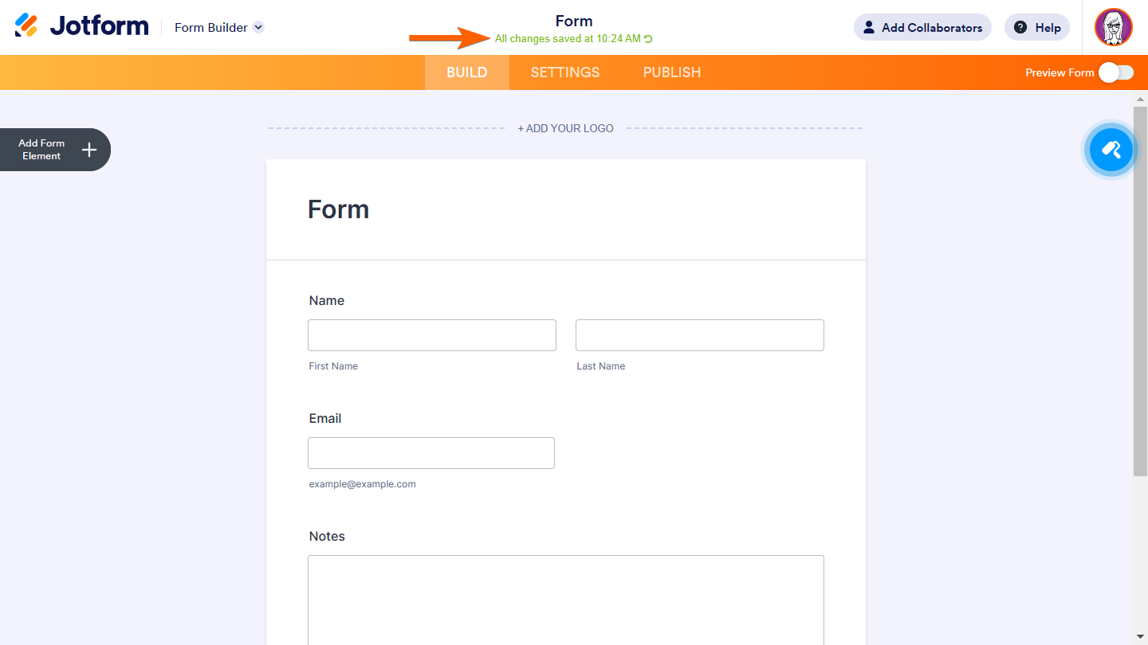Click the First Name input field

431,334
